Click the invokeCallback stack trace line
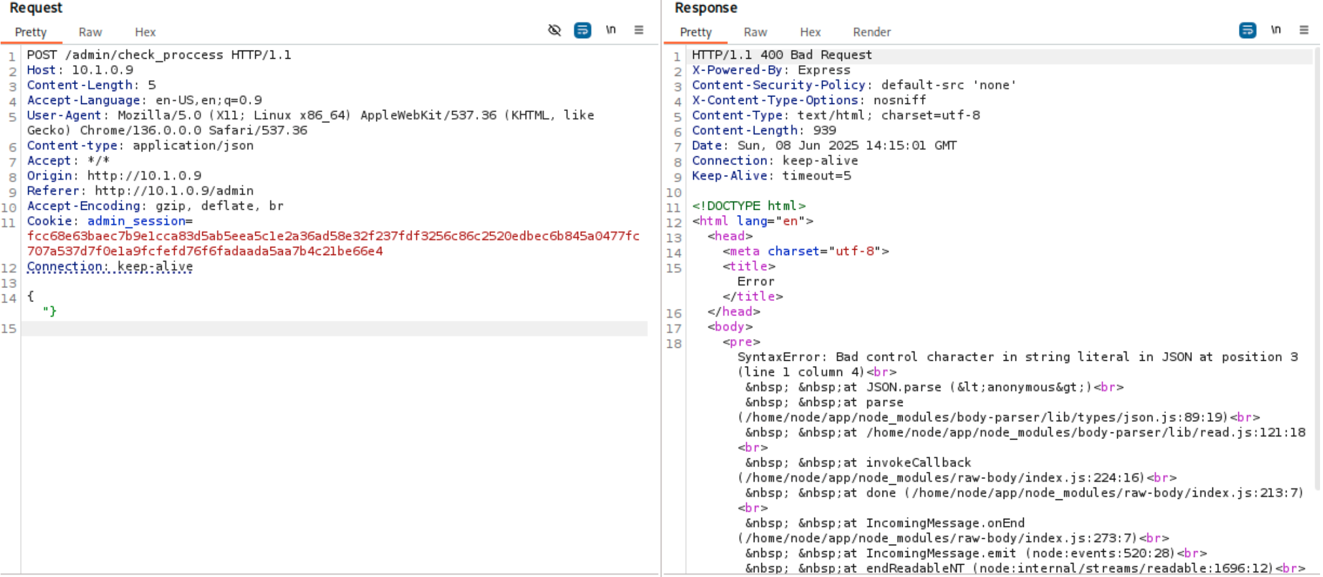1323x577 pixels. pos(858,462)
